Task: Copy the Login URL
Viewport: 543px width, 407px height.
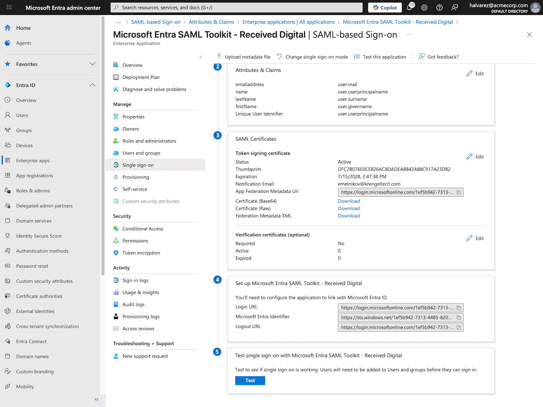Action: click(459, 308)
